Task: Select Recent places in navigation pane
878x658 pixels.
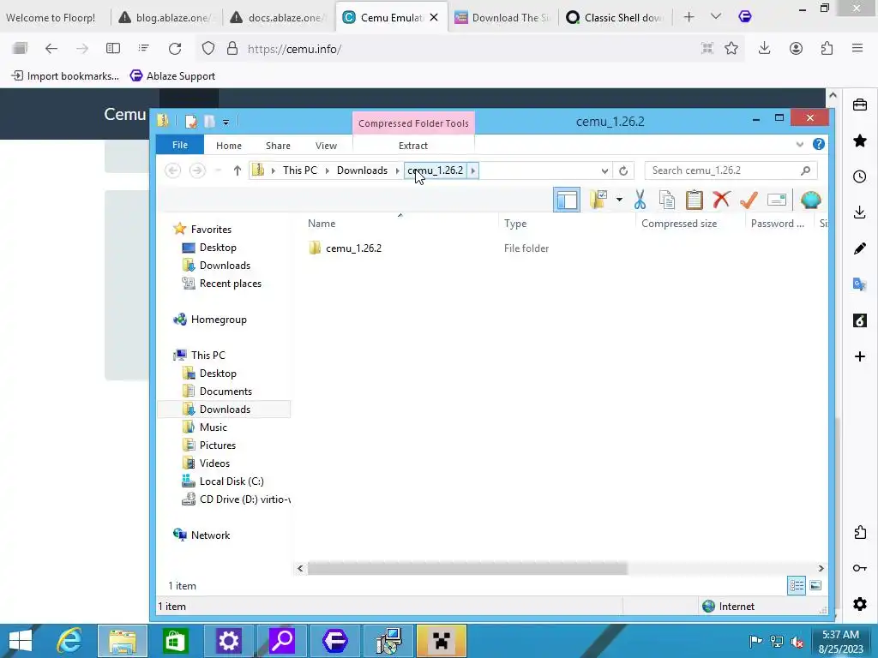Action: pyautogui.click(x=230, y=283)
